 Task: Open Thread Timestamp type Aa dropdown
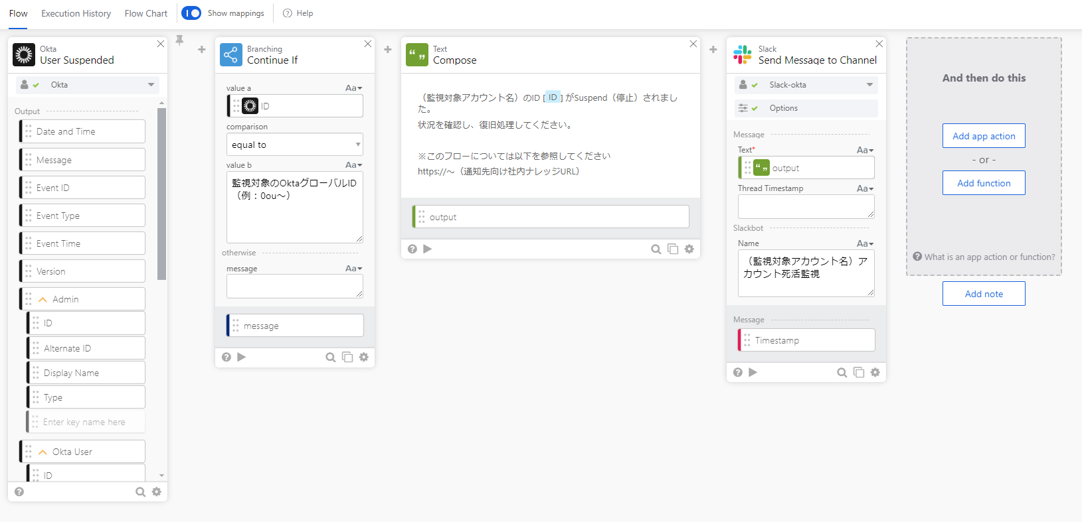pos(865,189)
